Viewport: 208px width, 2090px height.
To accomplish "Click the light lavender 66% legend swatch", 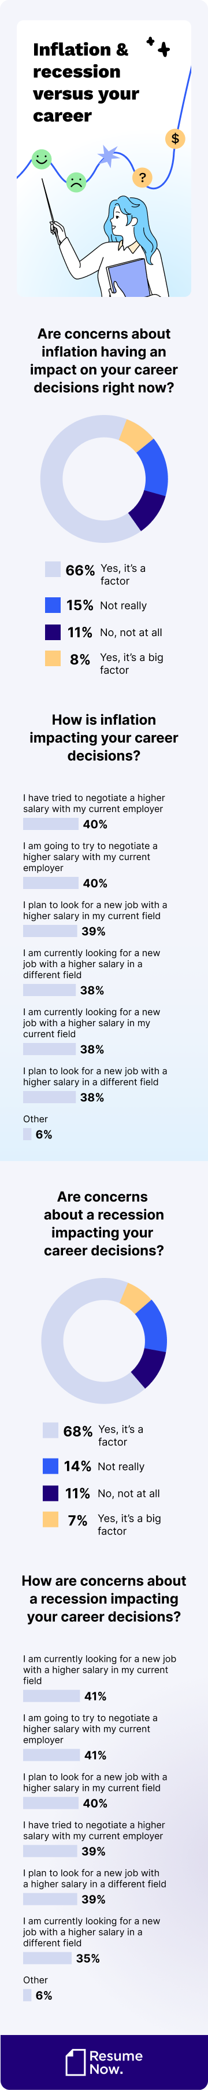I will pos(53,570).
